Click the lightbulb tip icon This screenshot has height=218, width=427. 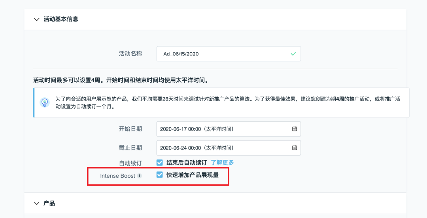pyautogui.click(x=44, y=102)
